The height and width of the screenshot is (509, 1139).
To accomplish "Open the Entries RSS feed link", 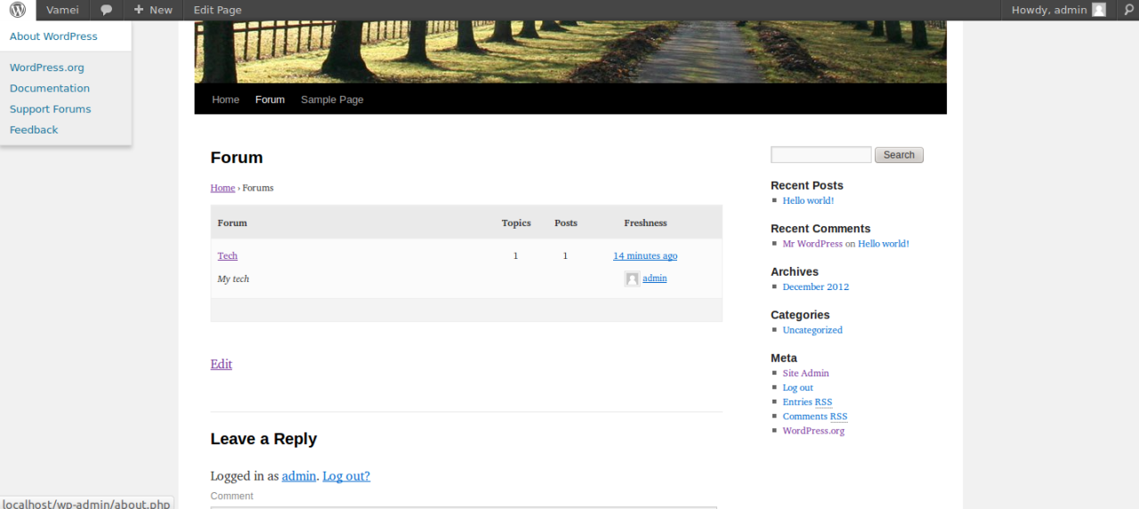I will [808, 401].
